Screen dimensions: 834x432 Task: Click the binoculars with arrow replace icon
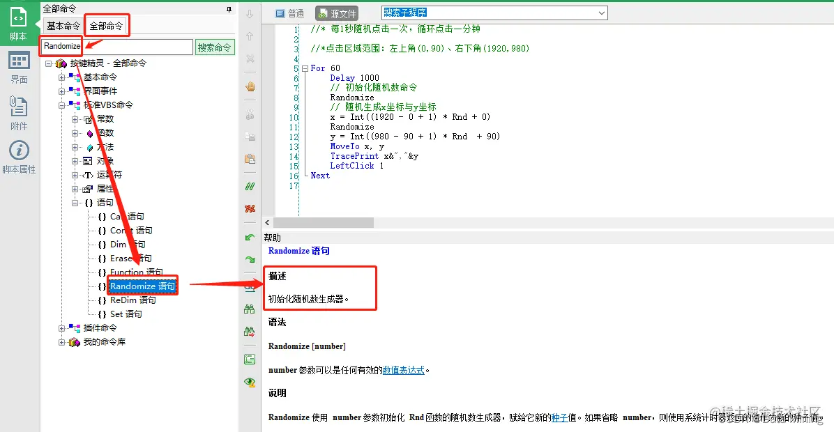(x=250, y=331)
